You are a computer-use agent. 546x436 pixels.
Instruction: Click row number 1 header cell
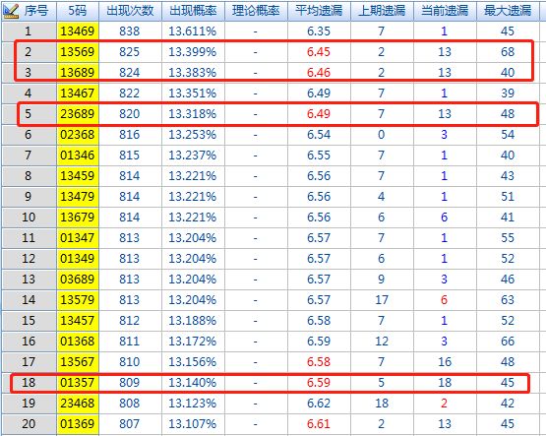[x=29, y=31]
